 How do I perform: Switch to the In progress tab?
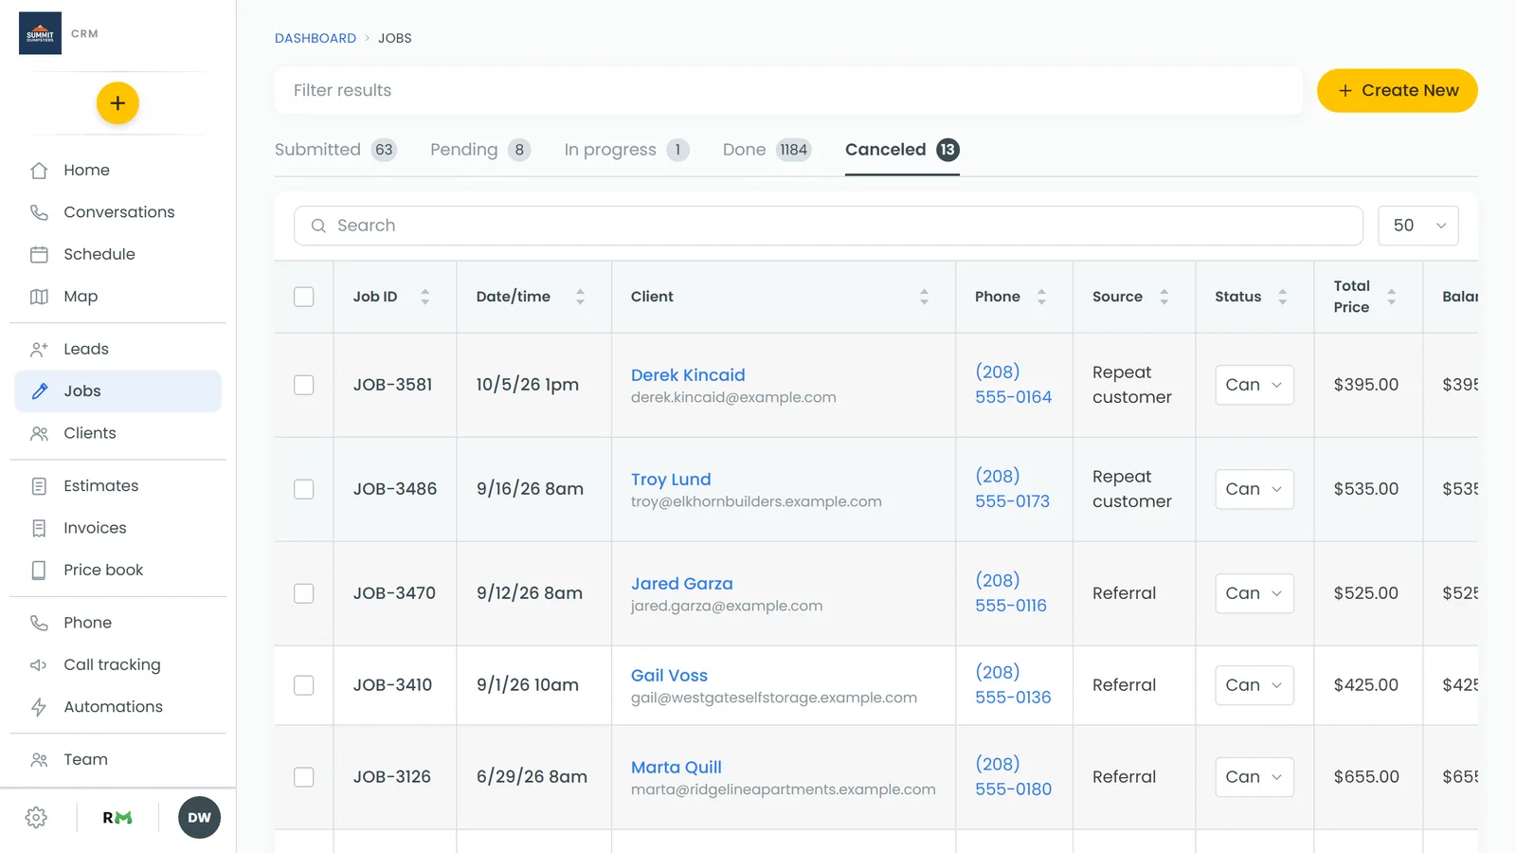(x=626, y=150)
